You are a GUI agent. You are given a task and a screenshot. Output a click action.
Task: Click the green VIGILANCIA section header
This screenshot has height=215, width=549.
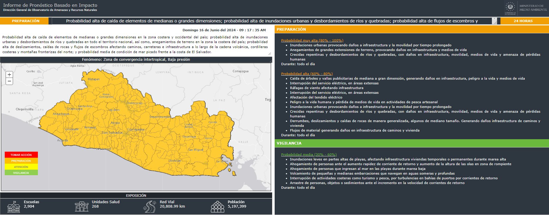(412, 143)
